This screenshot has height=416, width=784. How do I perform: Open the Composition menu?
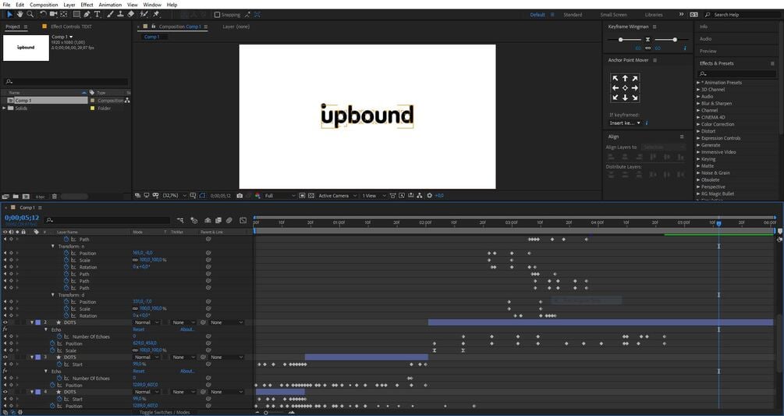(44, 5)
